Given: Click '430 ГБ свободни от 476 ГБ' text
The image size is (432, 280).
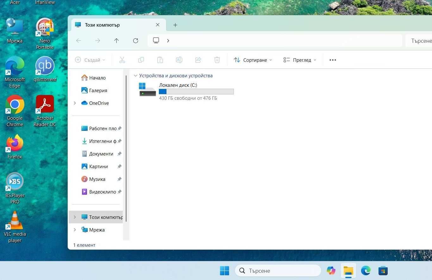Looking at the screenshot, I should tap(188, 98).
